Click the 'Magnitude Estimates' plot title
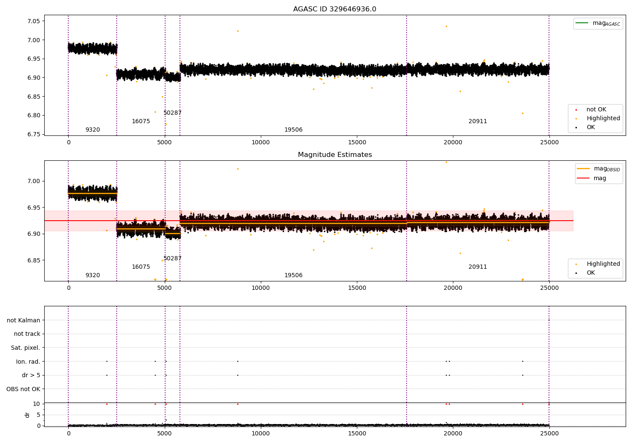This screenshot has width=632, height=443. coord(335,155)
